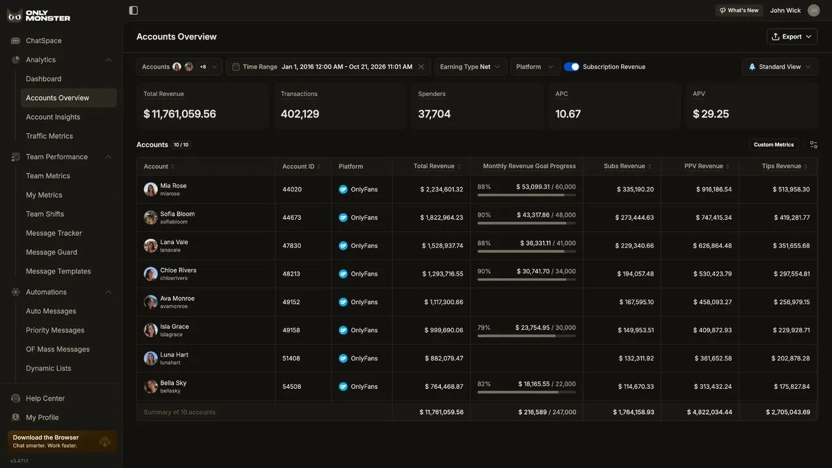Image resolution: width=832 pixels, height=468 pixels.
Task: Open the Platform filter dropdown
Action: click(x=536, y=67)
